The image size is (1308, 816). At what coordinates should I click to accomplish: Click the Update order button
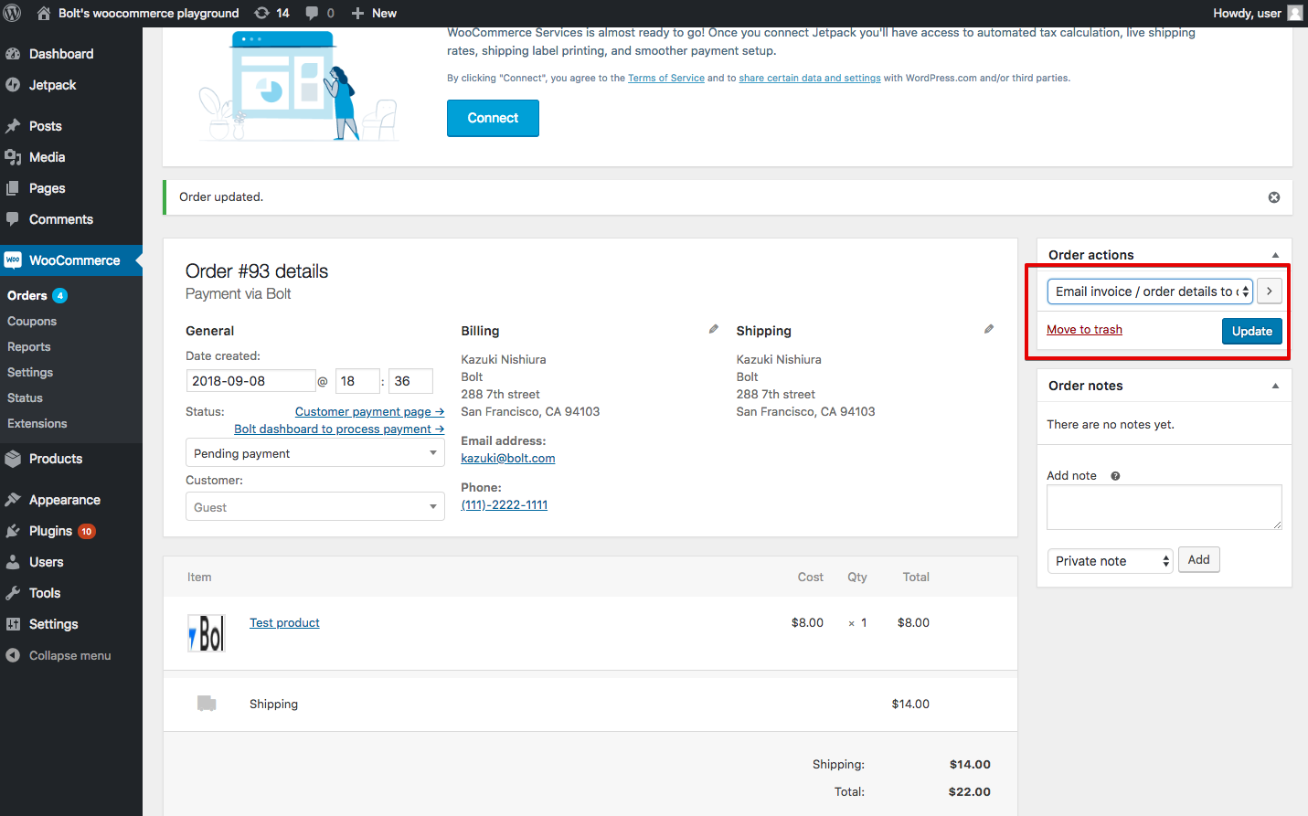[x=1252, y=331]
